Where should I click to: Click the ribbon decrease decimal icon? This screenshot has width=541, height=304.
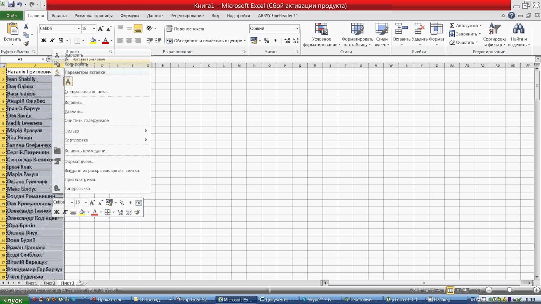[x=296, y=41]
